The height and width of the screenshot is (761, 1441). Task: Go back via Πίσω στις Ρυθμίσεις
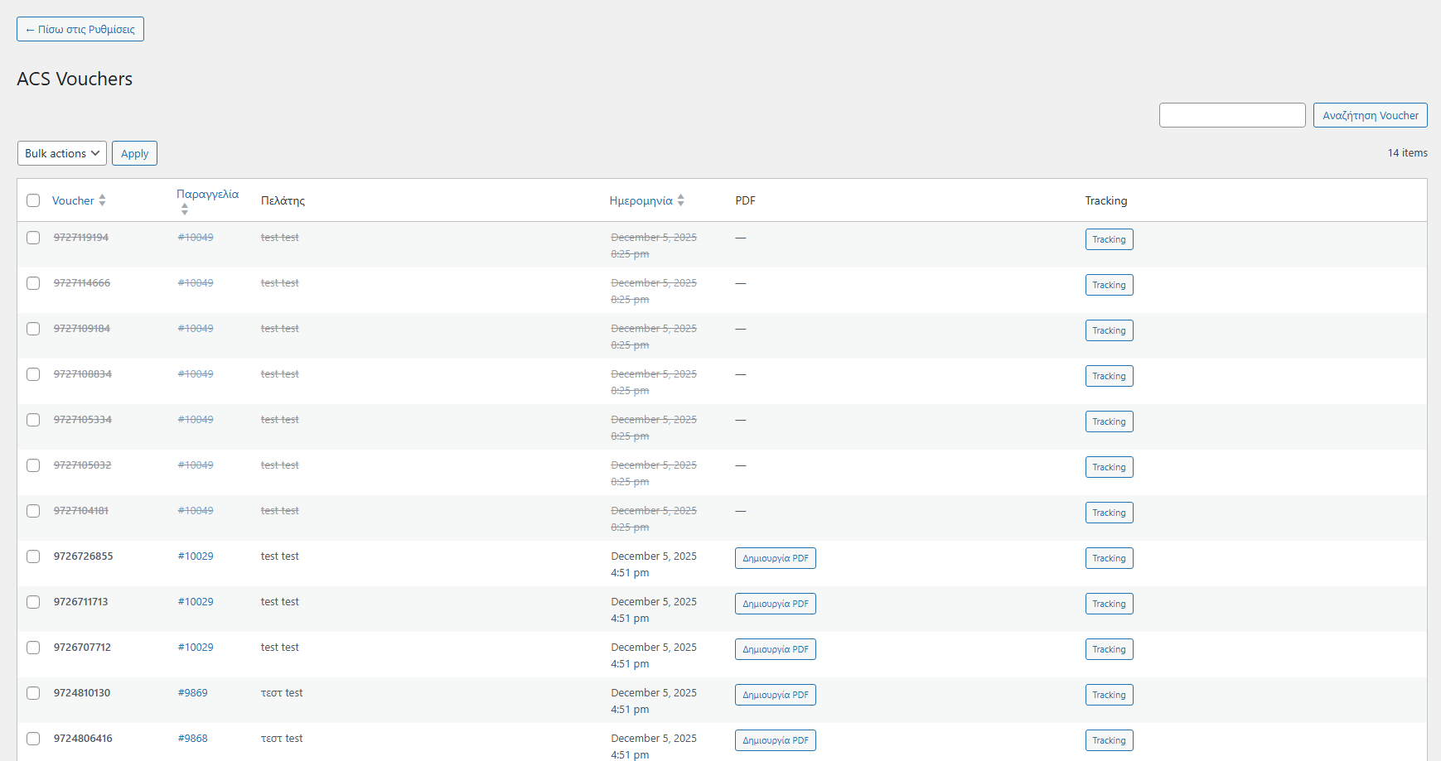pos(80,29)
